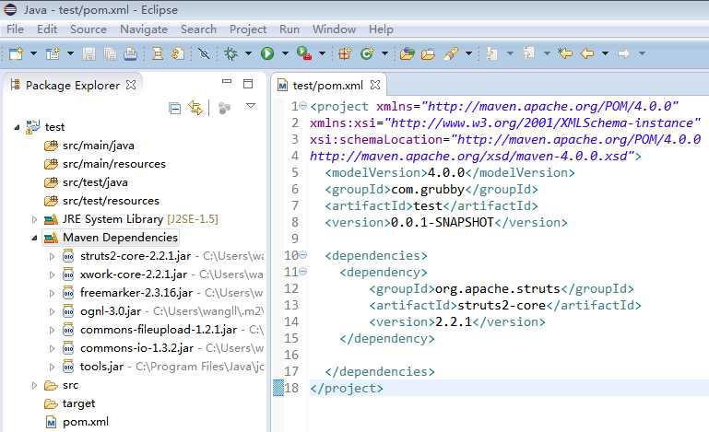Click the Debug bug icon

[230, 53]
